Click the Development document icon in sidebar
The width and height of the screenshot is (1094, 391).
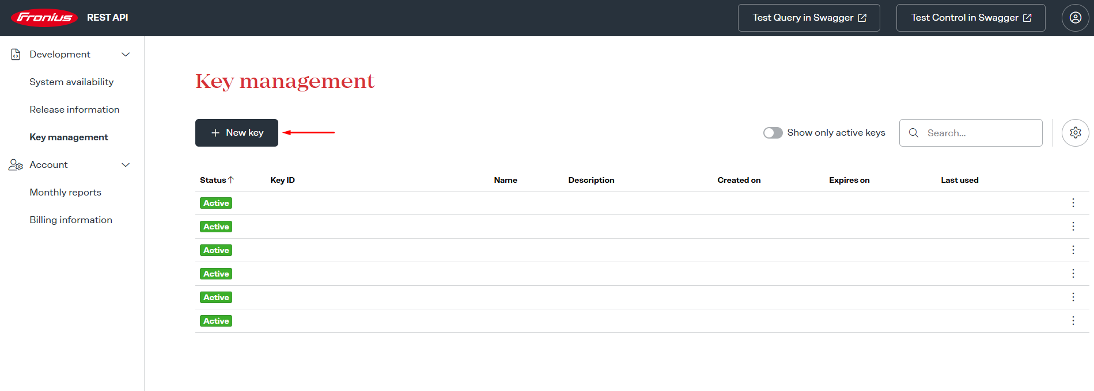(x=16, y=55)
